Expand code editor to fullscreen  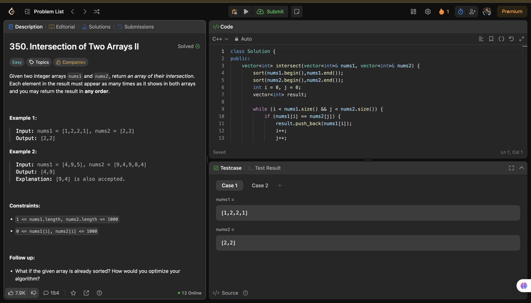coord(521,39)
